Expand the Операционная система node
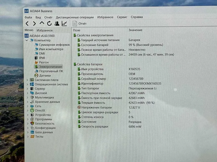217x162 pixels. (27, 84)
